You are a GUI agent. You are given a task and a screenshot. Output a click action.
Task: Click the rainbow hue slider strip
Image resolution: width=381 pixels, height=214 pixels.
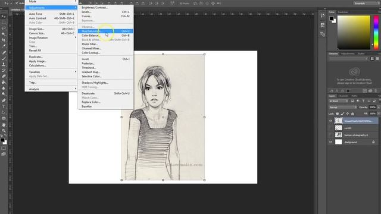pyautogui.click(x=376, y=32)
